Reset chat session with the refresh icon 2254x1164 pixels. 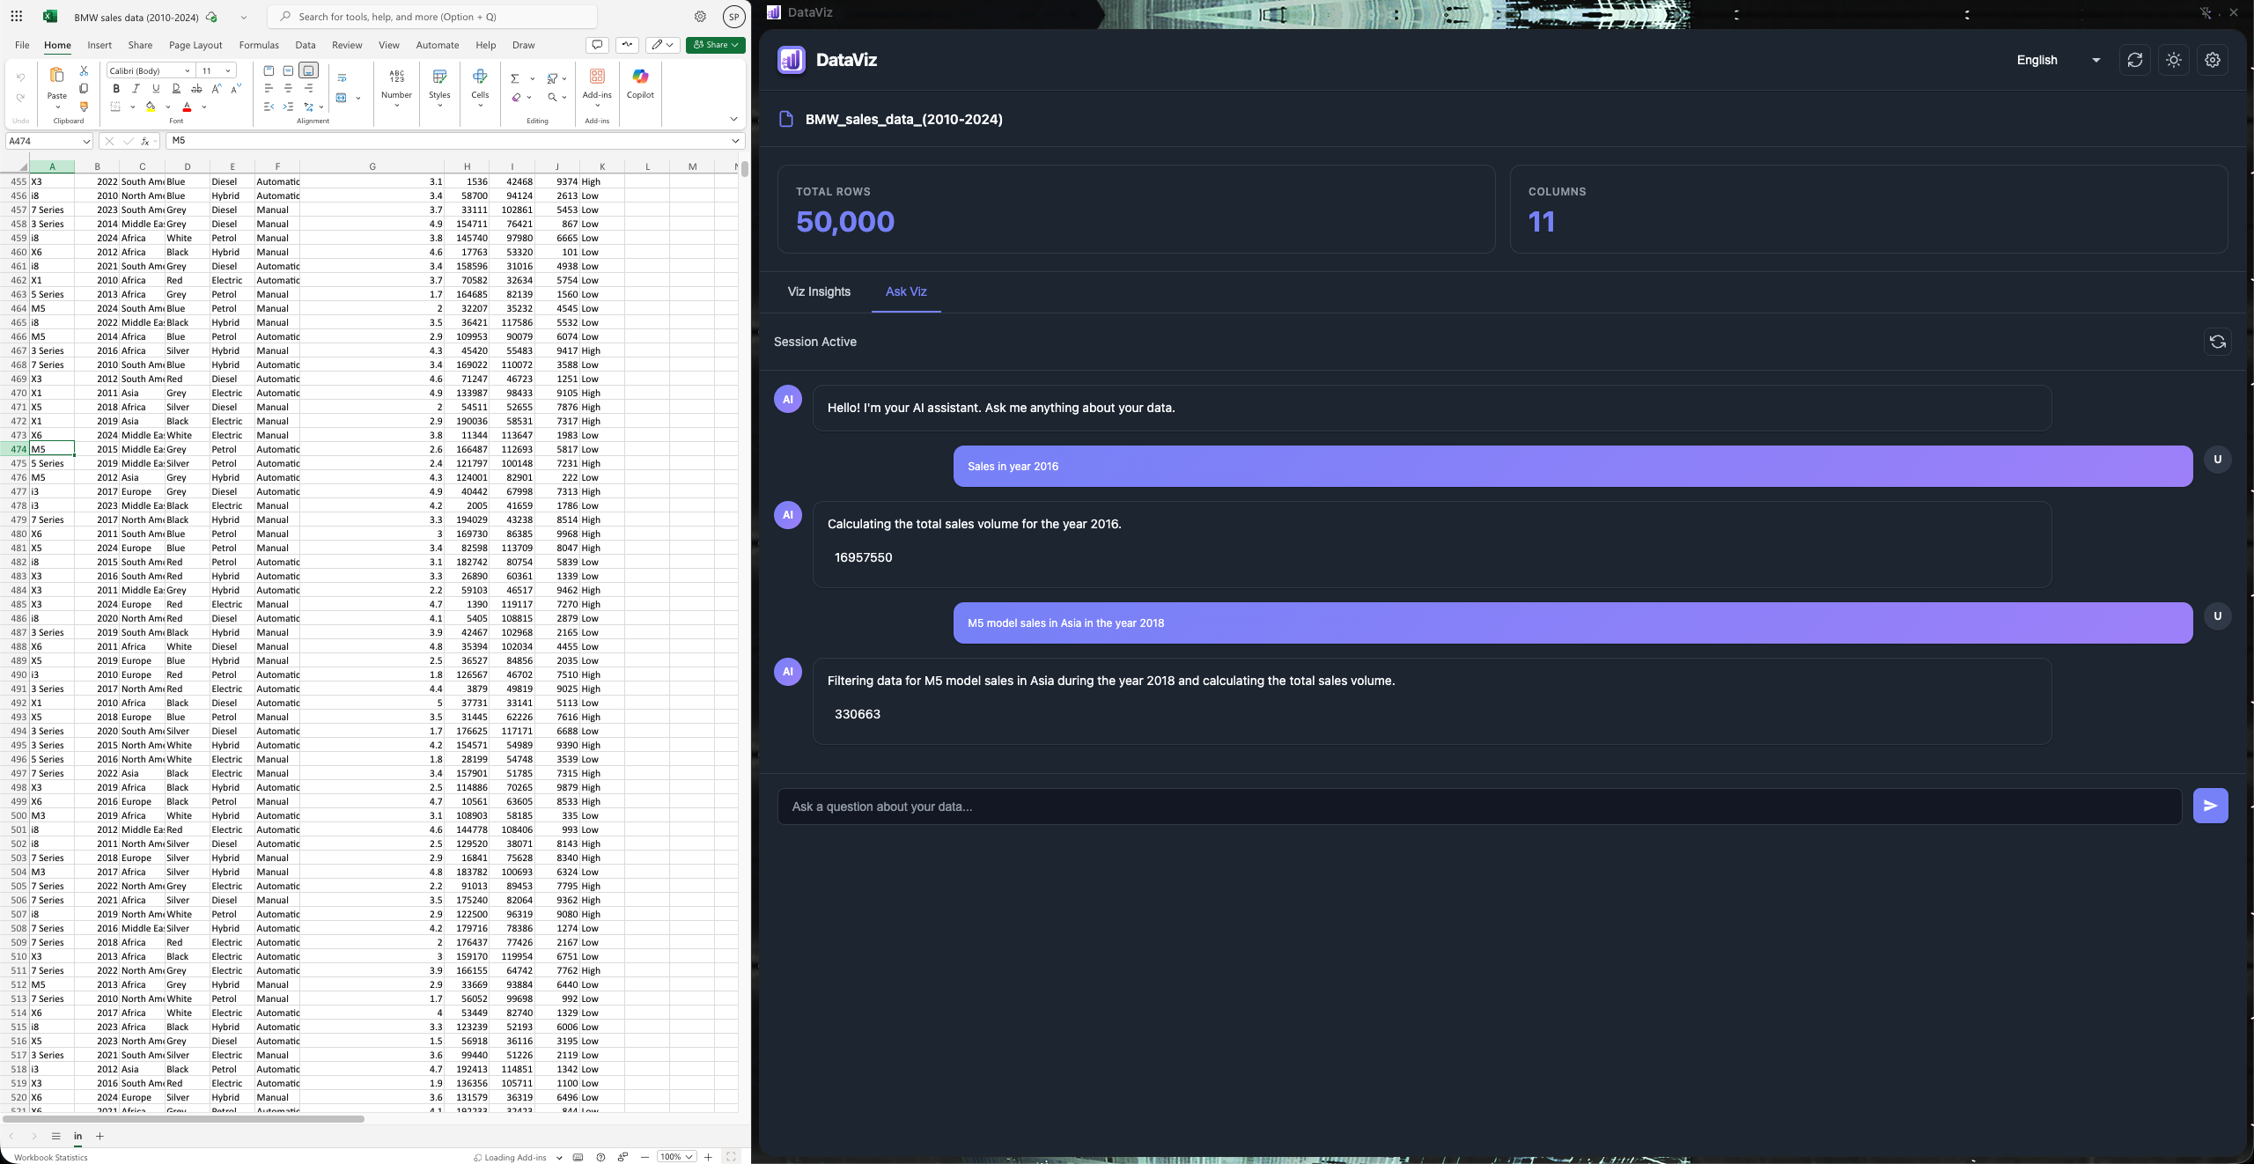pos(2217,342)
